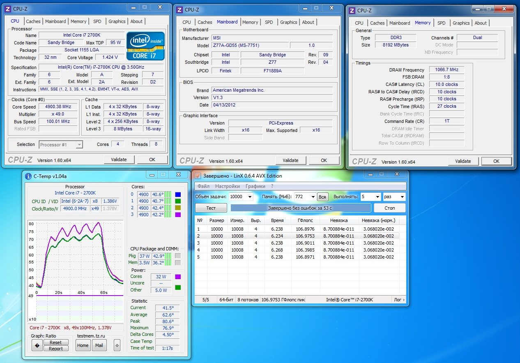
Task: Click the C-Temp info icon in title bar
Action: click(x=28, y=176)
